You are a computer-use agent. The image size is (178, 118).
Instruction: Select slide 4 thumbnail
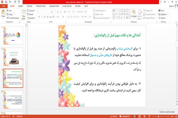point(13,100)
